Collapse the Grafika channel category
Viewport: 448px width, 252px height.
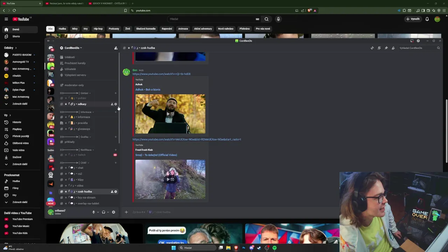76,137
